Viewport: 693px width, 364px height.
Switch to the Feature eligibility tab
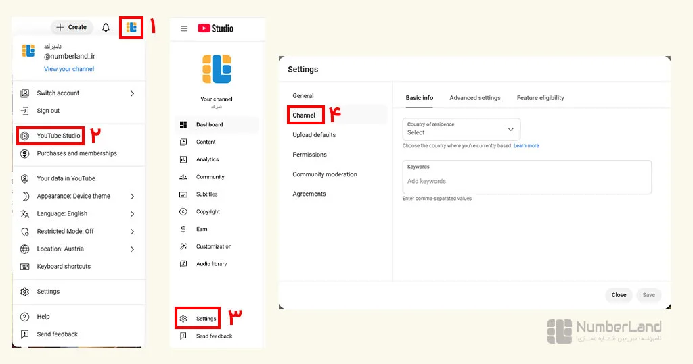(x=541, y=98)
